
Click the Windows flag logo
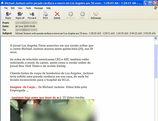pos(156,8)
